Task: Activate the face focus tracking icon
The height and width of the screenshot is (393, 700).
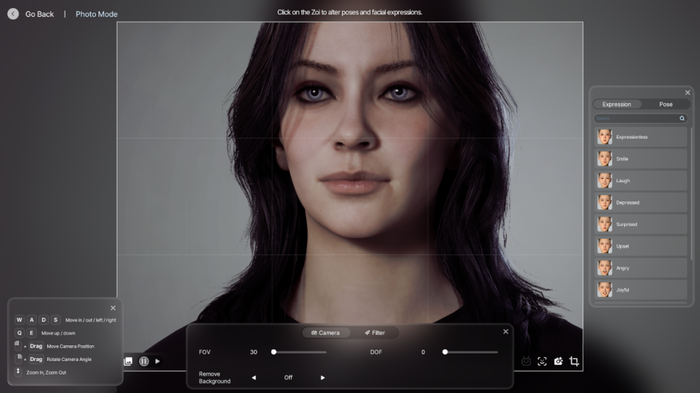Action: [542, 361]
